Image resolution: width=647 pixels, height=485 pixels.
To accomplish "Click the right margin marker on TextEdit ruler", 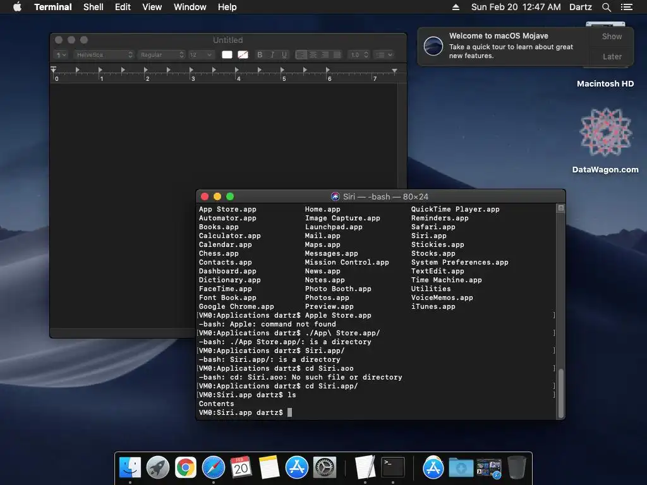I will pos(394,71).
